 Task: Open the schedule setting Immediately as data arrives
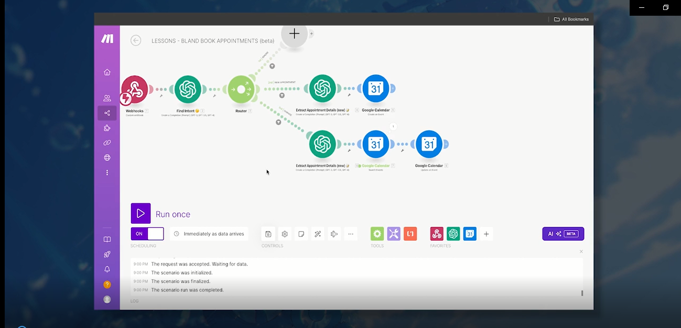pos(209,234)
